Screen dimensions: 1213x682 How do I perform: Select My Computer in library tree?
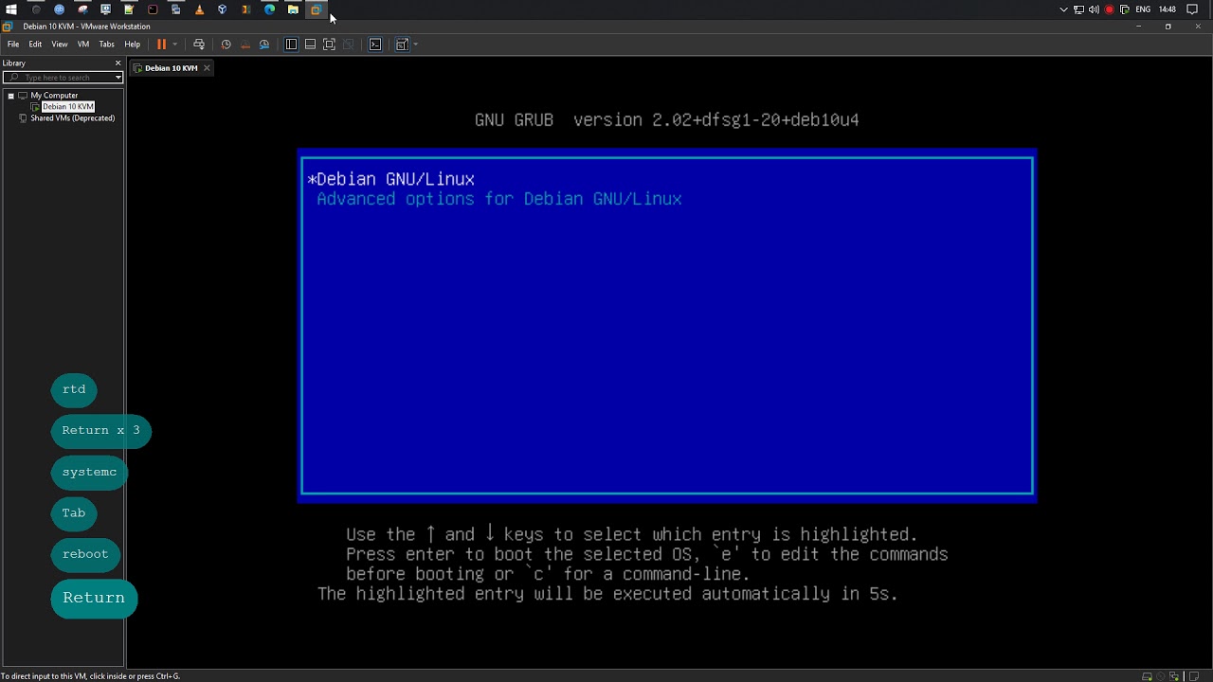coord(54,96)
